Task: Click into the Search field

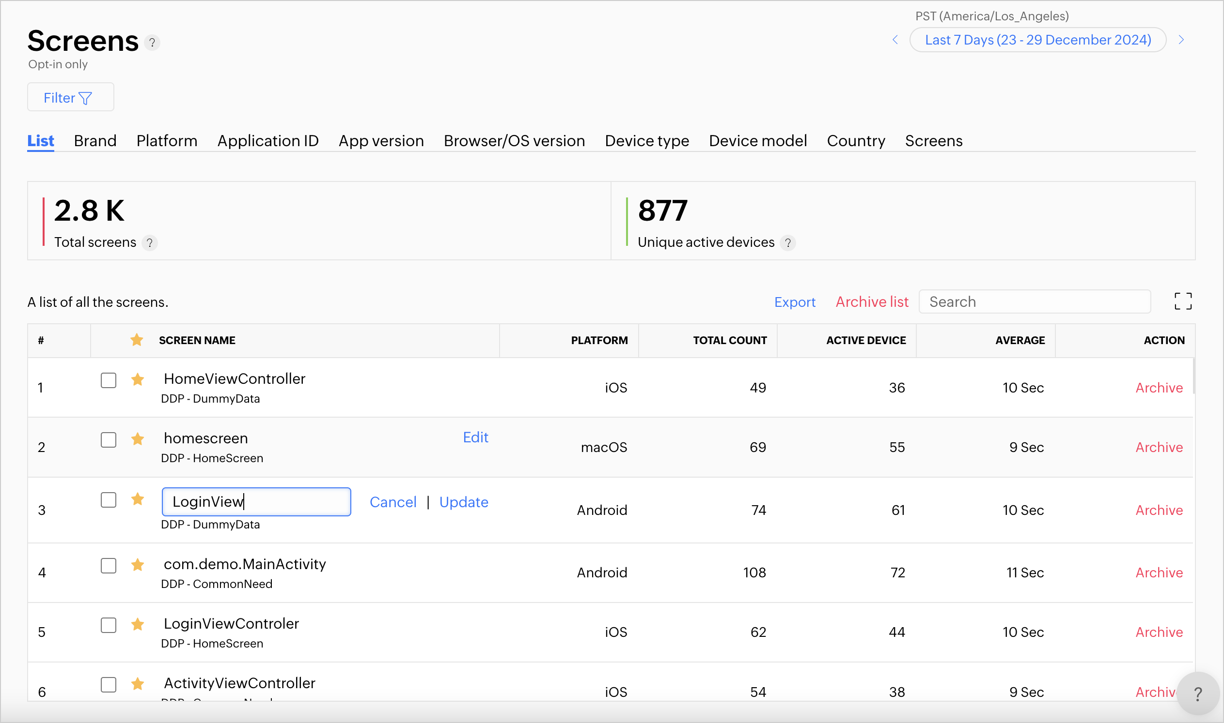Action: pyautogui.click(x=1034, y=301)
